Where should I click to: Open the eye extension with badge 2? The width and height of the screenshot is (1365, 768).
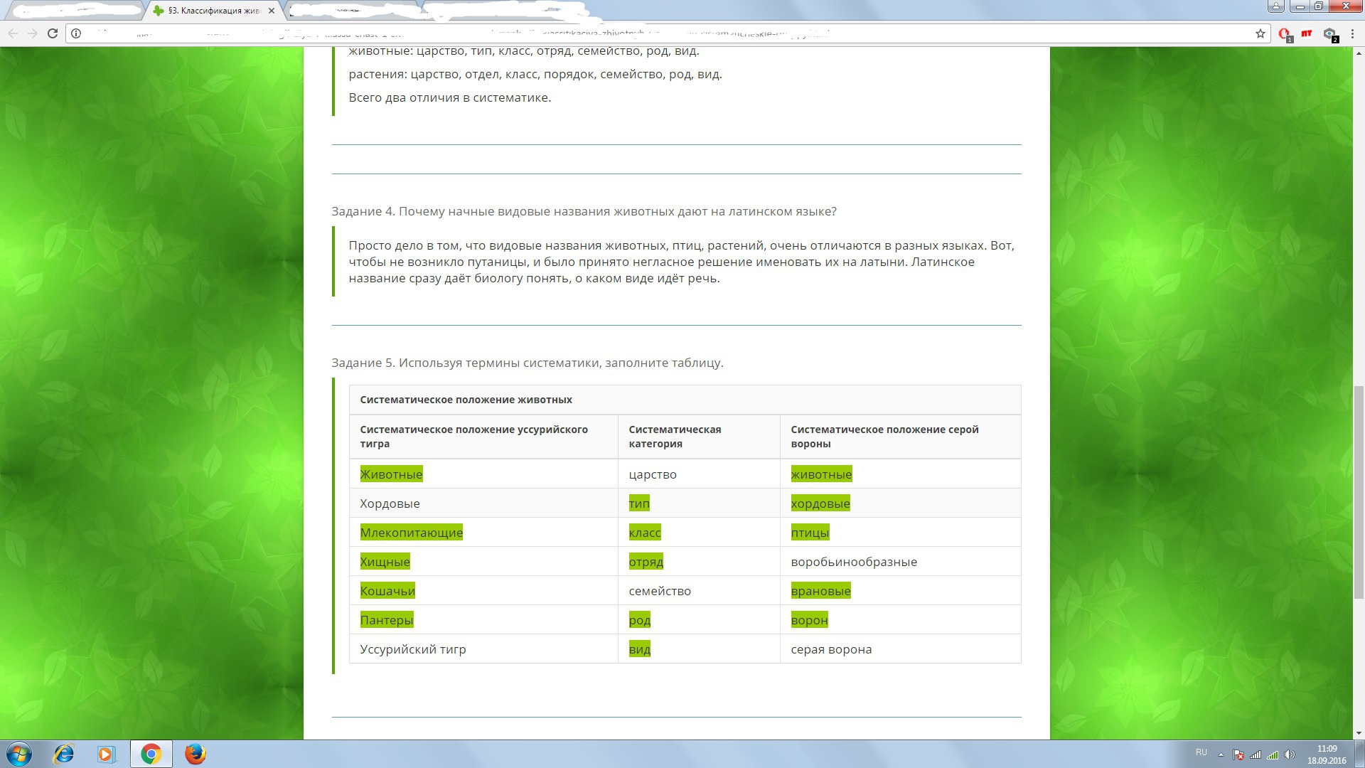[1329, 33]
